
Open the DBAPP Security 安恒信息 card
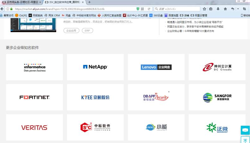click(156, 97)
